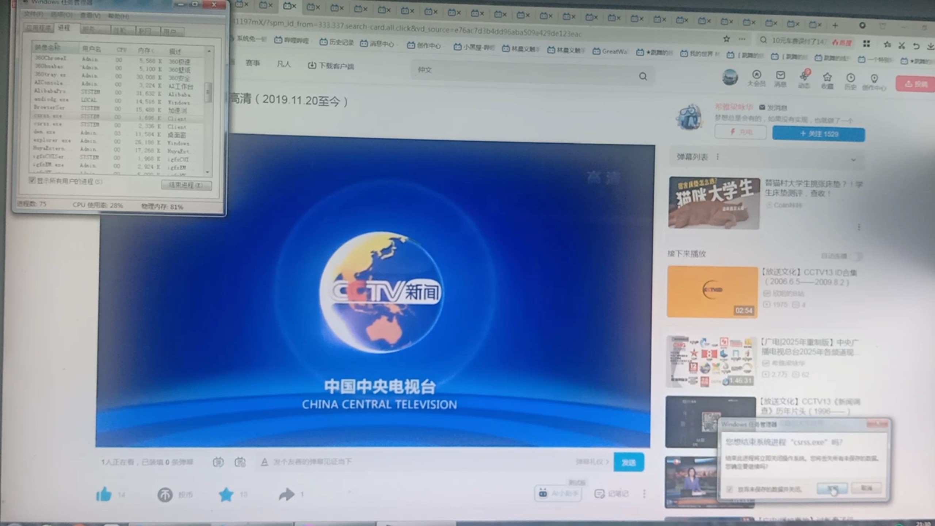Open the danmaku settings icon below the player

coord(240,462)
